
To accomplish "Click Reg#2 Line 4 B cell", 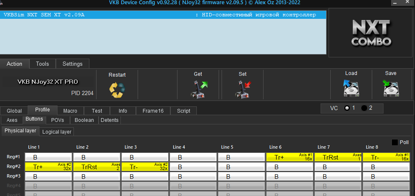I will (193, 167).
